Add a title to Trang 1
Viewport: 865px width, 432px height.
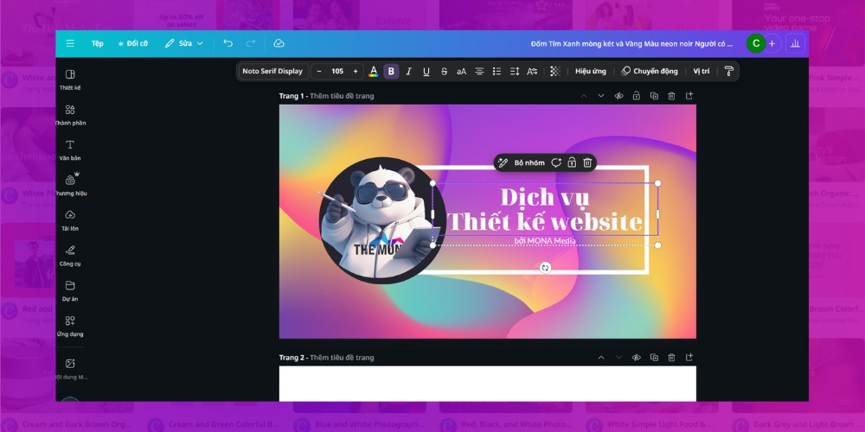click(x=342, y=96)
